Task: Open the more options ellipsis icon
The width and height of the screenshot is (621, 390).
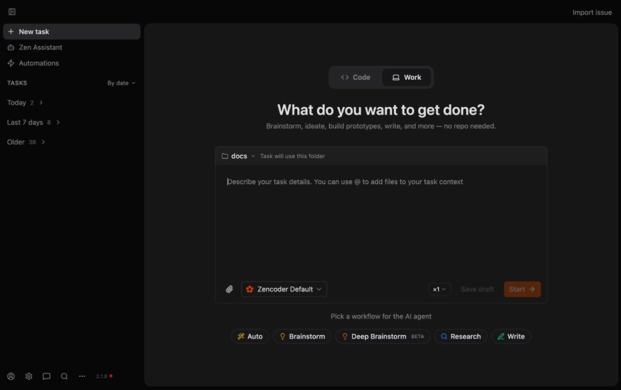Action: [82, 376]
